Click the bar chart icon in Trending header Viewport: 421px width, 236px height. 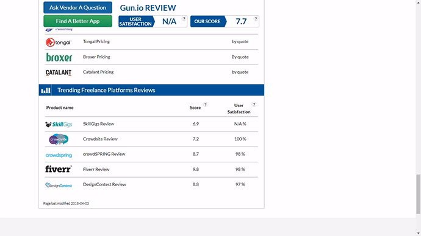[46, 90]
